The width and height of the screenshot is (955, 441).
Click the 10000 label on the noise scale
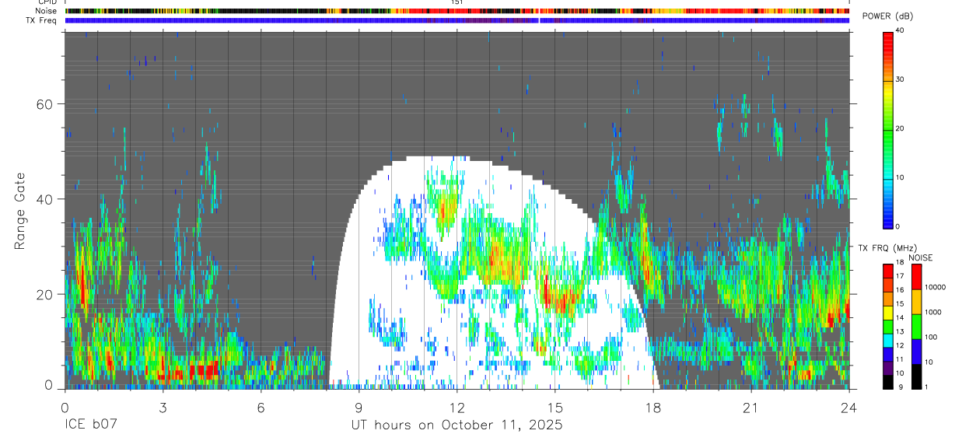tap(934, 287)
